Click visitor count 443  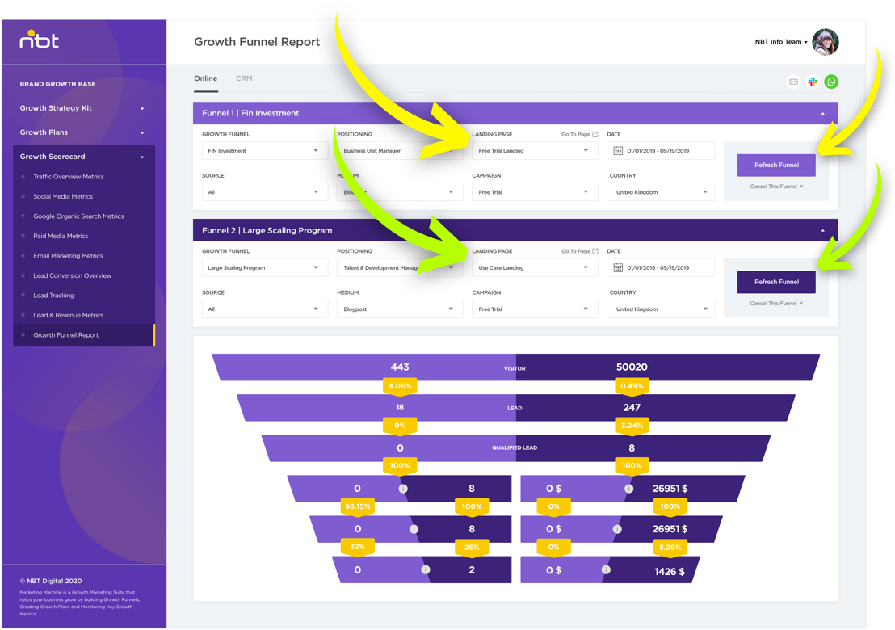[400, 367]
